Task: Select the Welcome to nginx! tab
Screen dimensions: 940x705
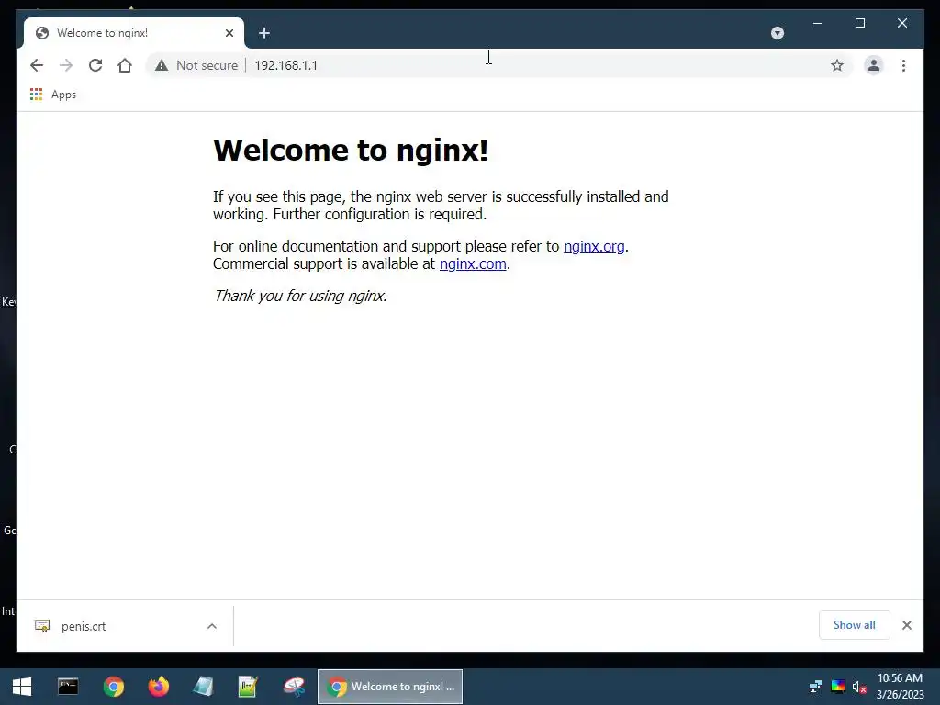Action: (x=133, y=33)
